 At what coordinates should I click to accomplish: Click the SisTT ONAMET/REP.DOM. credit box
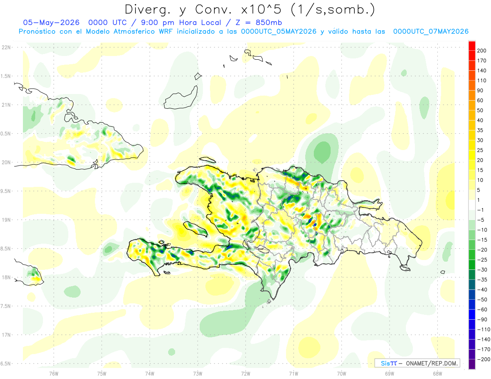coord(417,363)
